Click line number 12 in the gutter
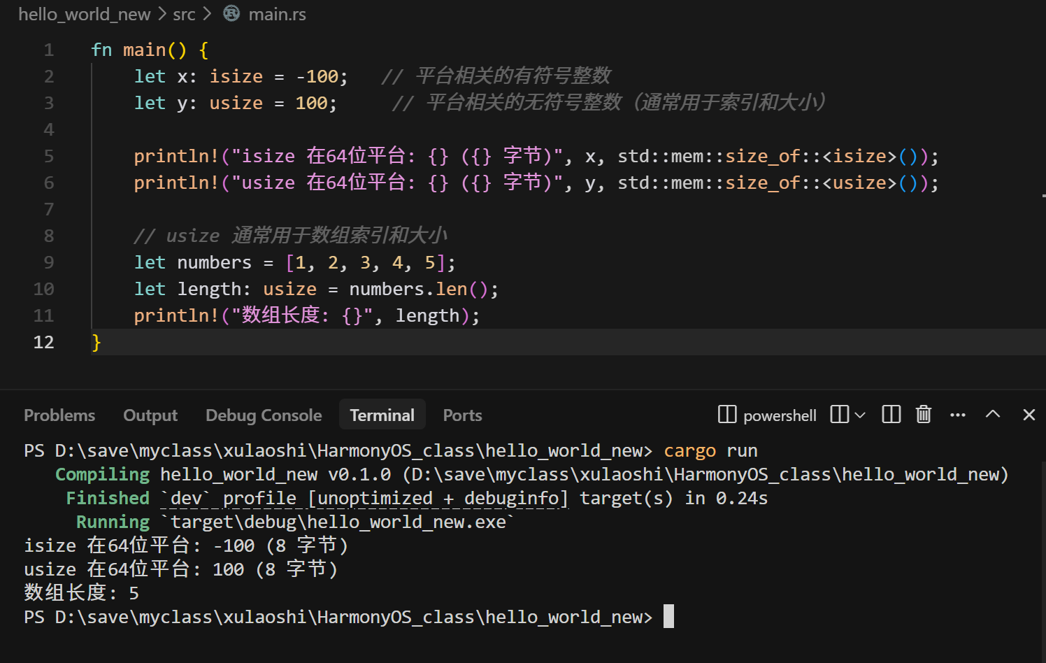1046x663 pixels. point(43,342)
